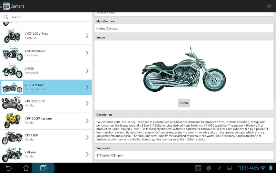This screenshot has height=173, width=276.
Task: Tap the USB connection icon
Action: 219,168
